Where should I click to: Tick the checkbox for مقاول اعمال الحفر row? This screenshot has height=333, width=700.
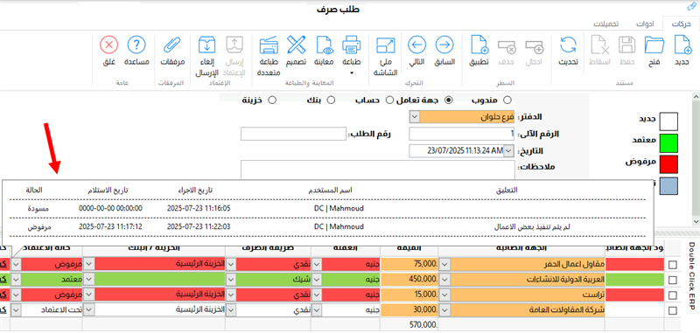(672, 265)
